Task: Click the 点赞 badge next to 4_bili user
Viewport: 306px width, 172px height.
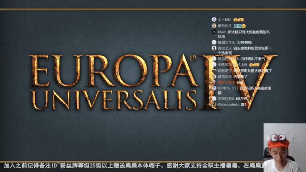Action: pyautogui.click(x=254, y=65)
